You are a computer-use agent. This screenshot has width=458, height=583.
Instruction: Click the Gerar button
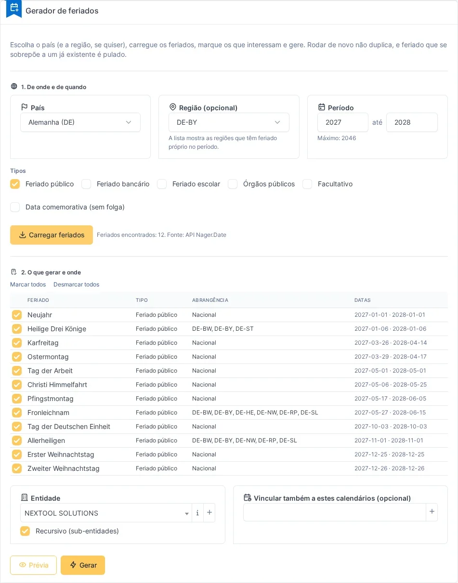click(83, 565)
